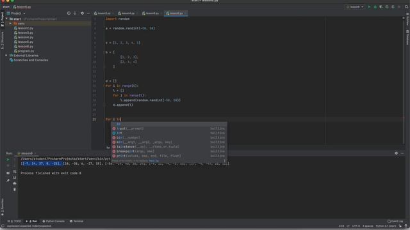Start debugging with the green bug icon
The image size is (410, 230).
click(375, 7)
